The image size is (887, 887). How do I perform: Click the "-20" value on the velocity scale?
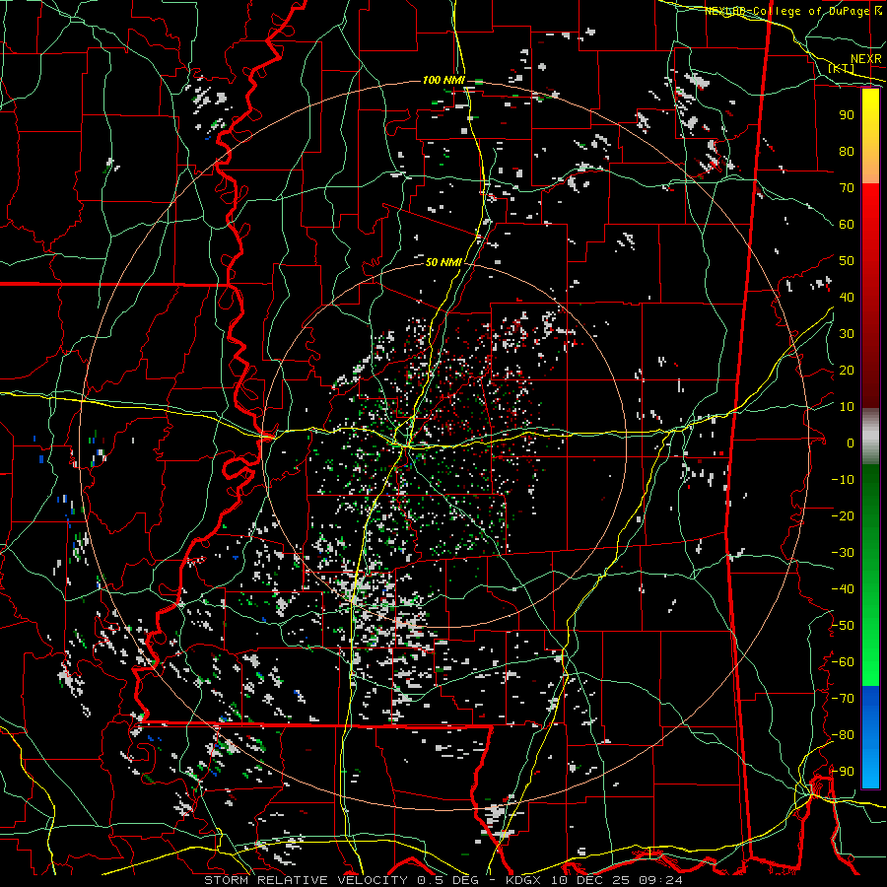point(843,516)
